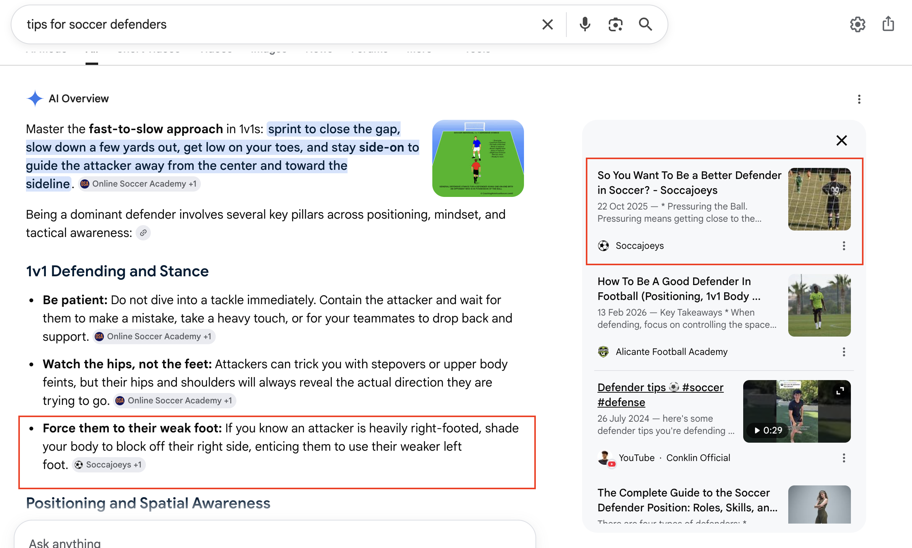Click the Soccajoeys soccer ball favicon in panel
The width and height of the screenshot is (912, 548).
[x=603, y=246]
